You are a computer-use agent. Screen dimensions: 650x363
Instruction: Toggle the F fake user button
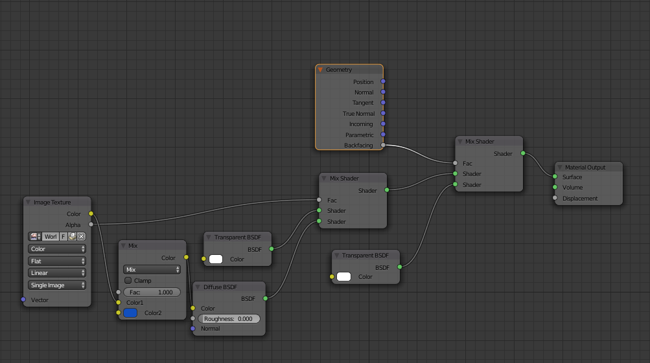(x=64, y=237)
